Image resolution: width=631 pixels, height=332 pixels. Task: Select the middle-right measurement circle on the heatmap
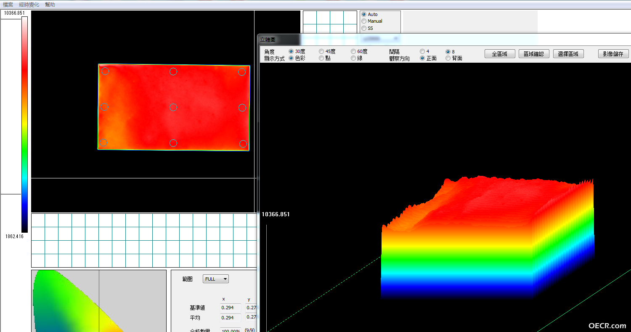coord(242,108)
